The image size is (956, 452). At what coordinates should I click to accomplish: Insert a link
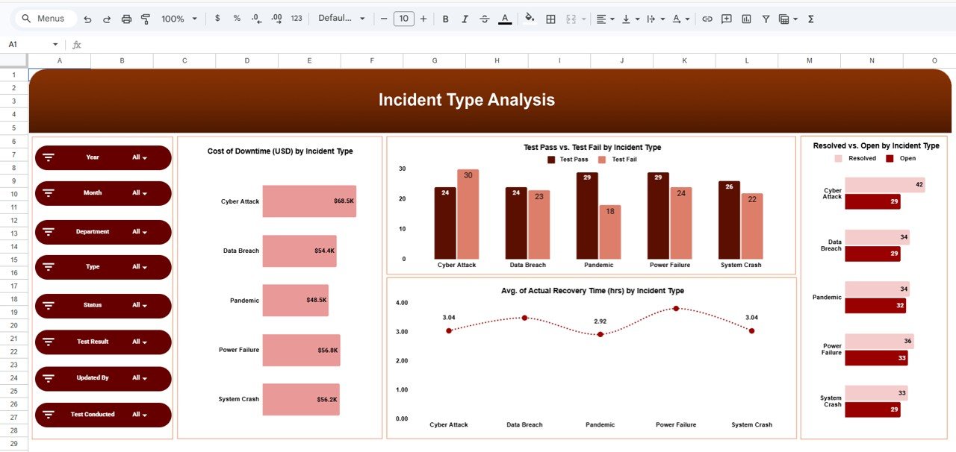coord(707,19)
